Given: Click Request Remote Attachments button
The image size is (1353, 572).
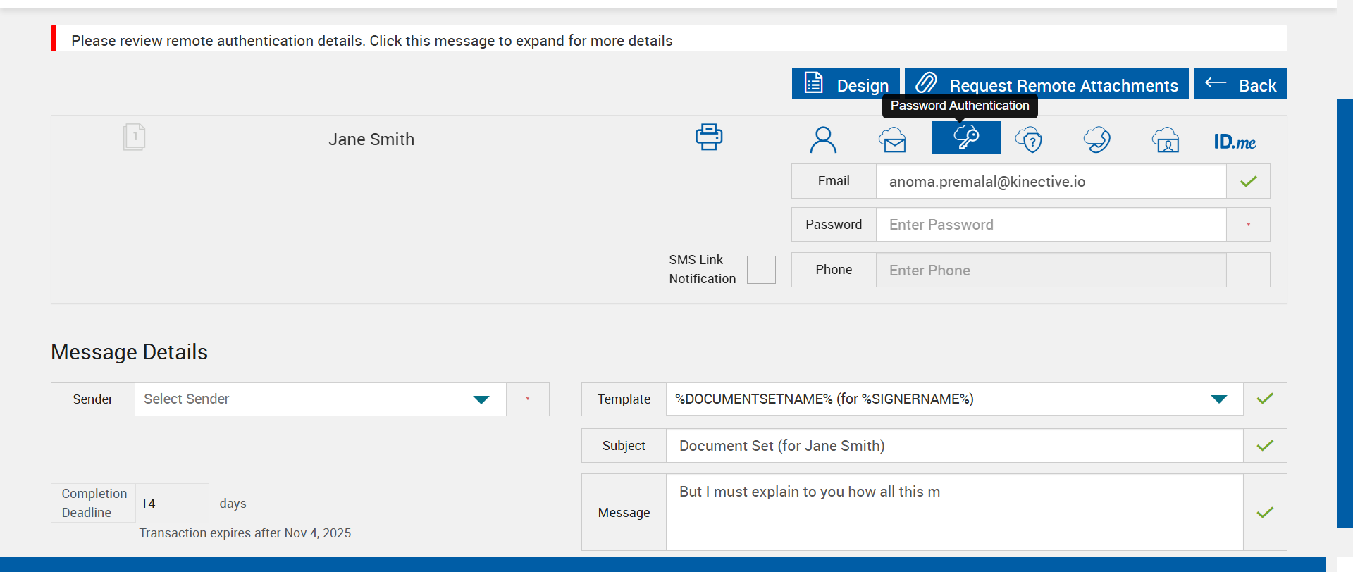Looking at the screenshot, I should click(1046, 84).
